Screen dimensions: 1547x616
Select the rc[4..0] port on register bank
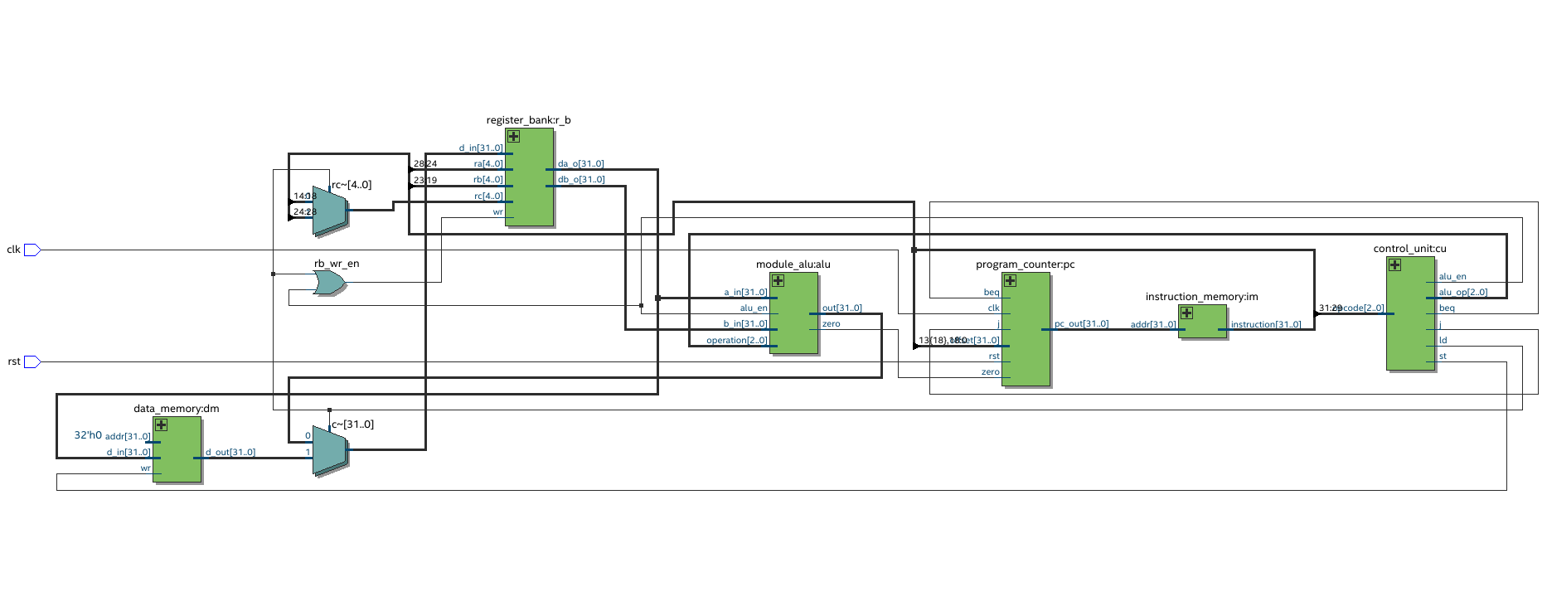pyautogui.click(x=488, y=196)
